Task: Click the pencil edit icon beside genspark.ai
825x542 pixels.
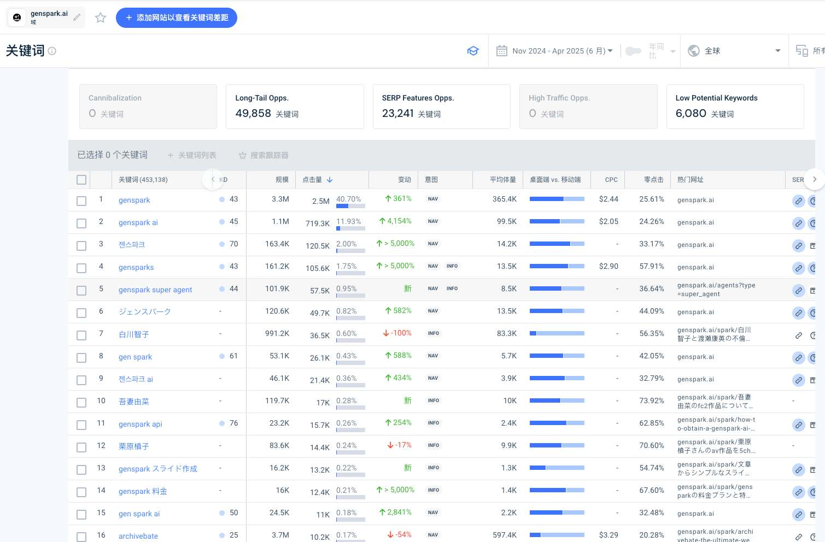Action: [77, 17]
